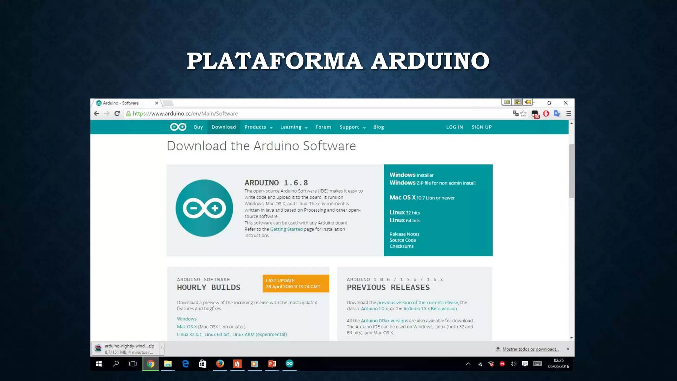Image resolution: width=677 pixels, height=381 pixels.
Task: Open the Buy page in navbar
Action: 198,127
